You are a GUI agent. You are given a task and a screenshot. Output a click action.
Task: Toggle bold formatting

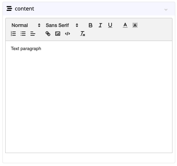pyautogui.click(x=91, y=25)
